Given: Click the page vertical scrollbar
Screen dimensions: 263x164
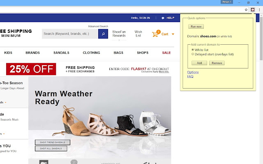Looking at the screenshot, I should [261, 89].
